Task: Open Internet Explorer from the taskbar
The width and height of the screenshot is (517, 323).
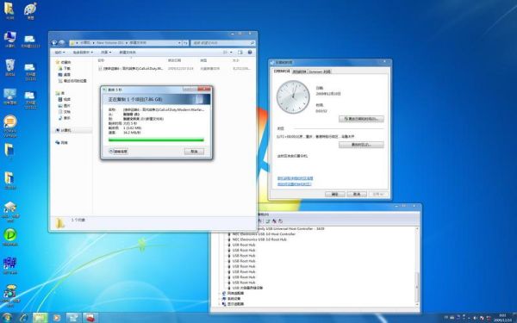Action: (23, 318)
